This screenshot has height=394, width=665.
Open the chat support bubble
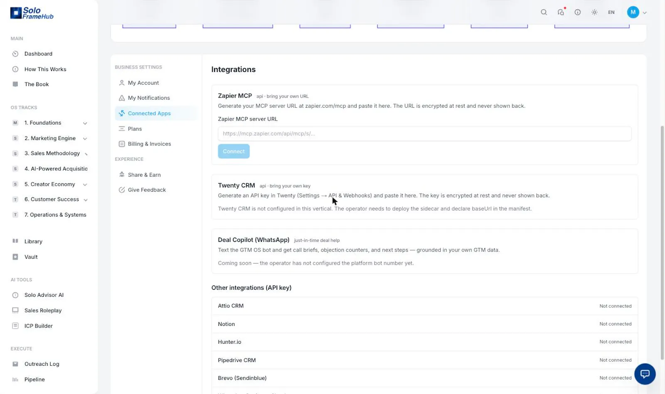click(x=645, y=374)
